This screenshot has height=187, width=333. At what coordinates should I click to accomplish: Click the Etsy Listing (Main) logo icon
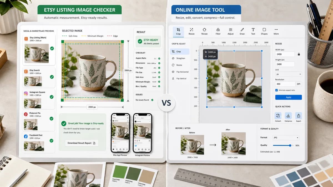coord(26,39)
